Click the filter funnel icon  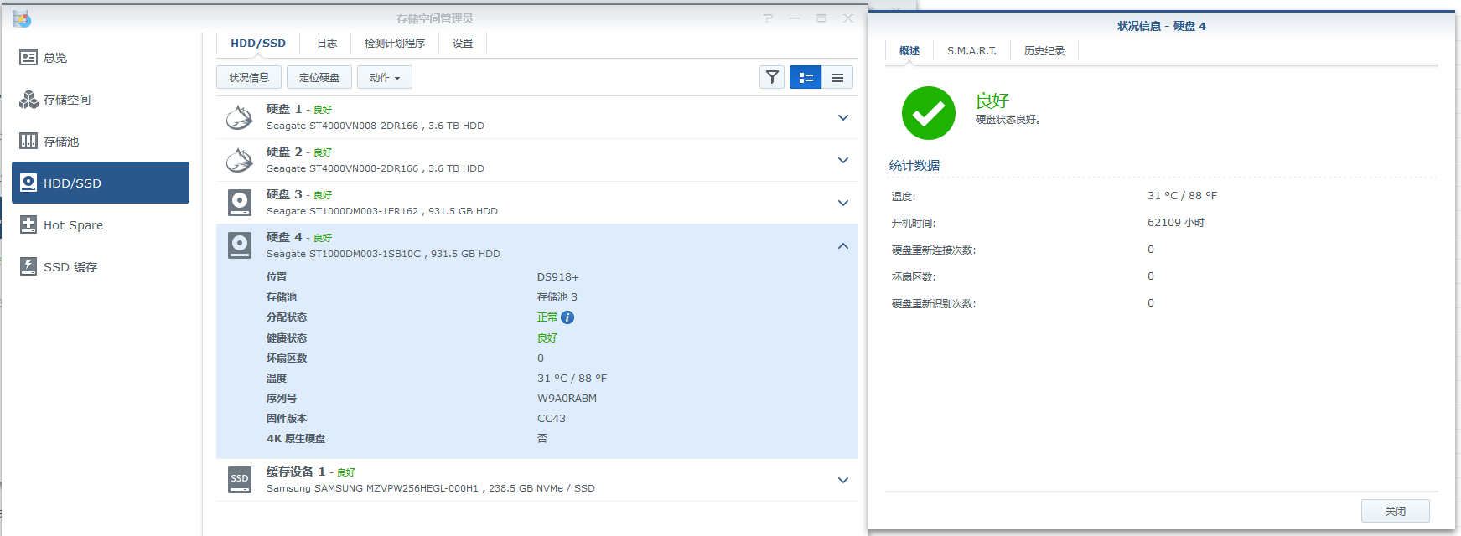coord(772,77)
